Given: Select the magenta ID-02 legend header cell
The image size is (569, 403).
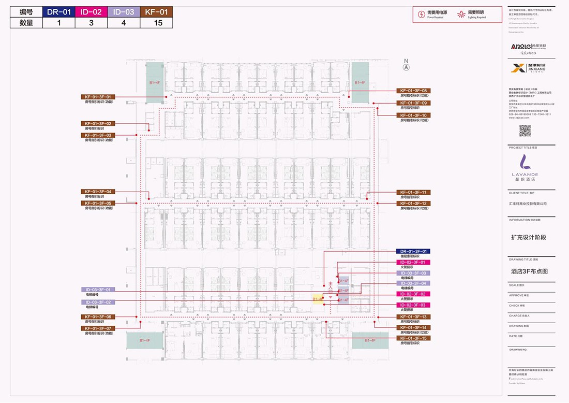Looking at the screenshot, I should click(92, 12).
